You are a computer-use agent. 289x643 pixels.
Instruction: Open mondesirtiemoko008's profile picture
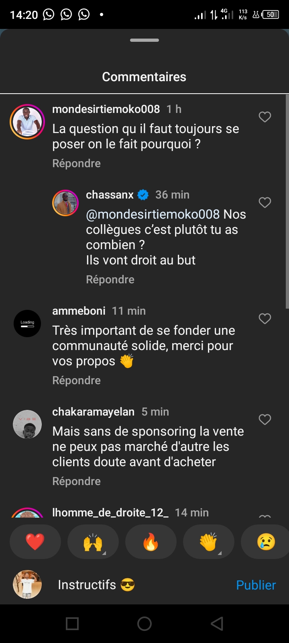(x=27, y=122)
